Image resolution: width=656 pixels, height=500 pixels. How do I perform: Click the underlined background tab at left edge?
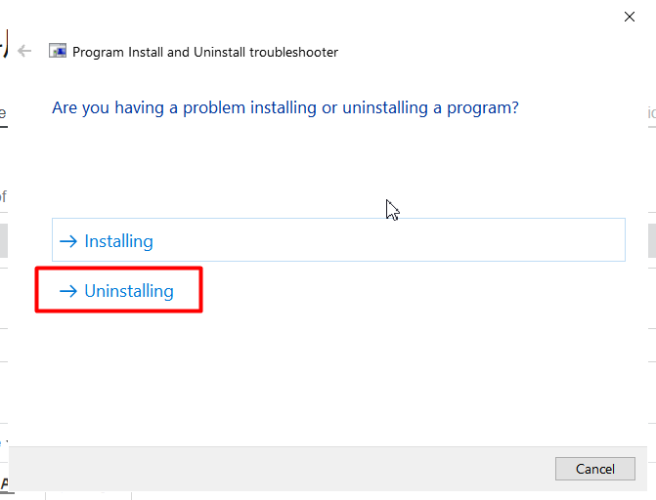tap(3, 115)
